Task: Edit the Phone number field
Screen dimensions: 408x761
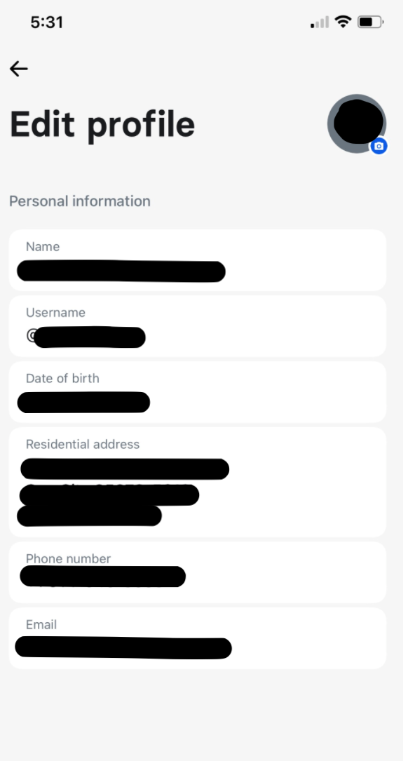Action: pos(198,572)
